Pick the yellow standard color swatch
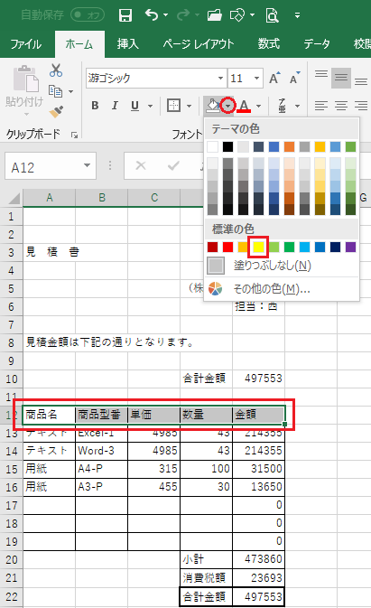371x608 pixels. click(258, 247)
